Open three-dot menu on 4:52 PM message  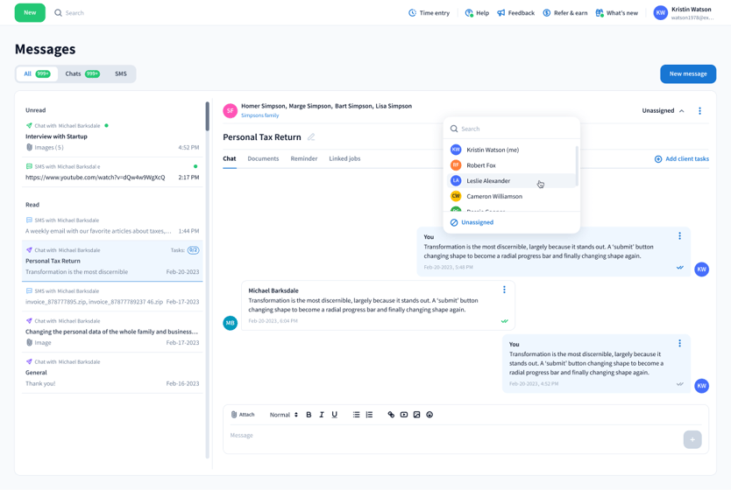point(679,343)
